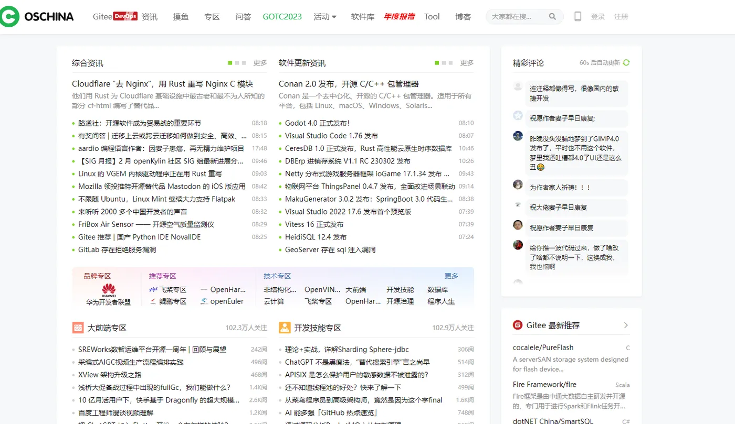Open XView 架构升级之路 article
This screenshot has height=424, width=735.
tap(110, 375)
